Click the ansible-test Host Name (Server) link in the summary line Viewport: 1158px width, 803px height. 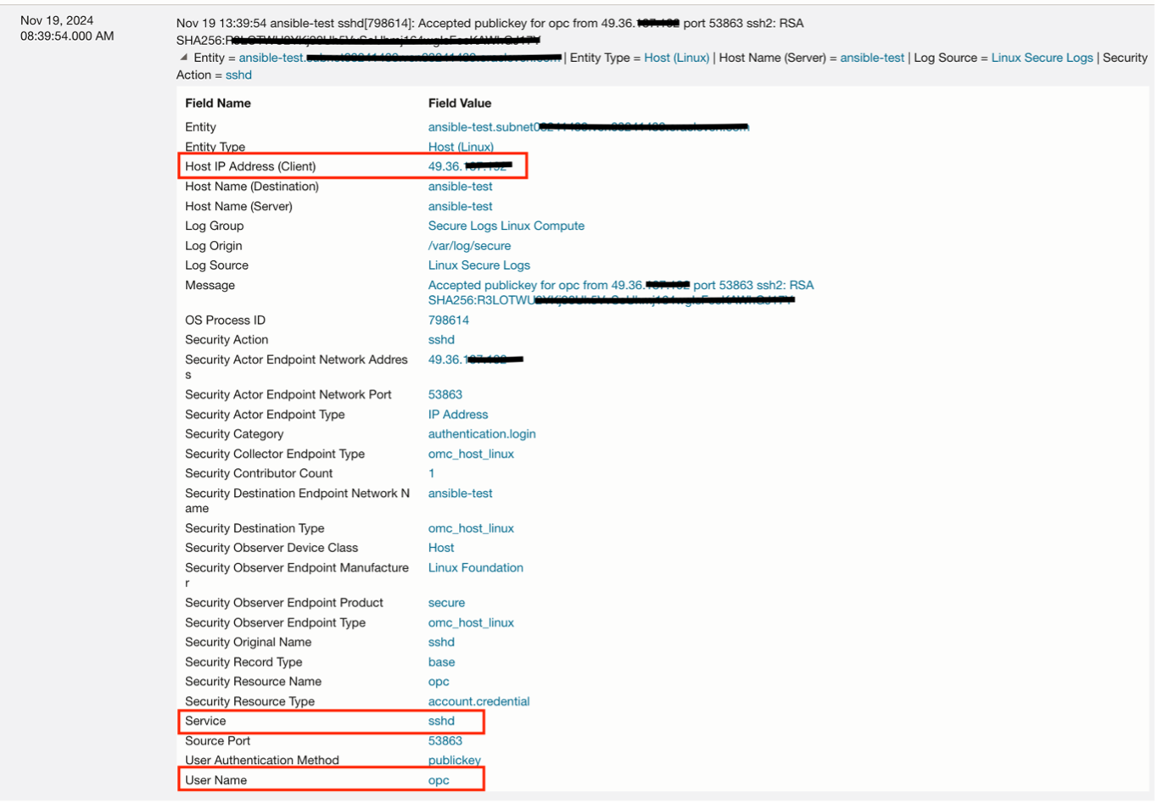coord(872,58)
